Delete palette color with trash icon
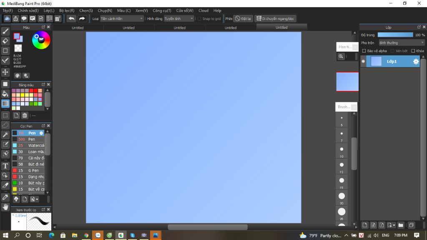Viewport: 427px width, 240px height. (x=25, y=115)
